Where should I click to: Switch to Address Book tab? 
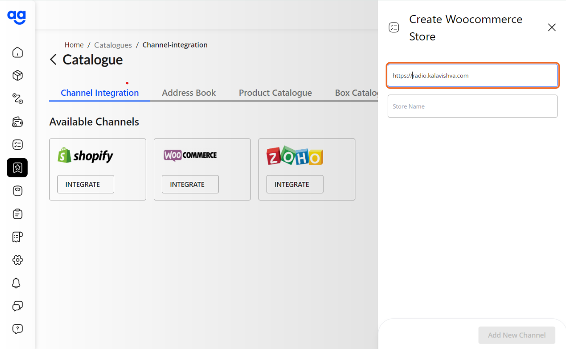click(189, 93)
